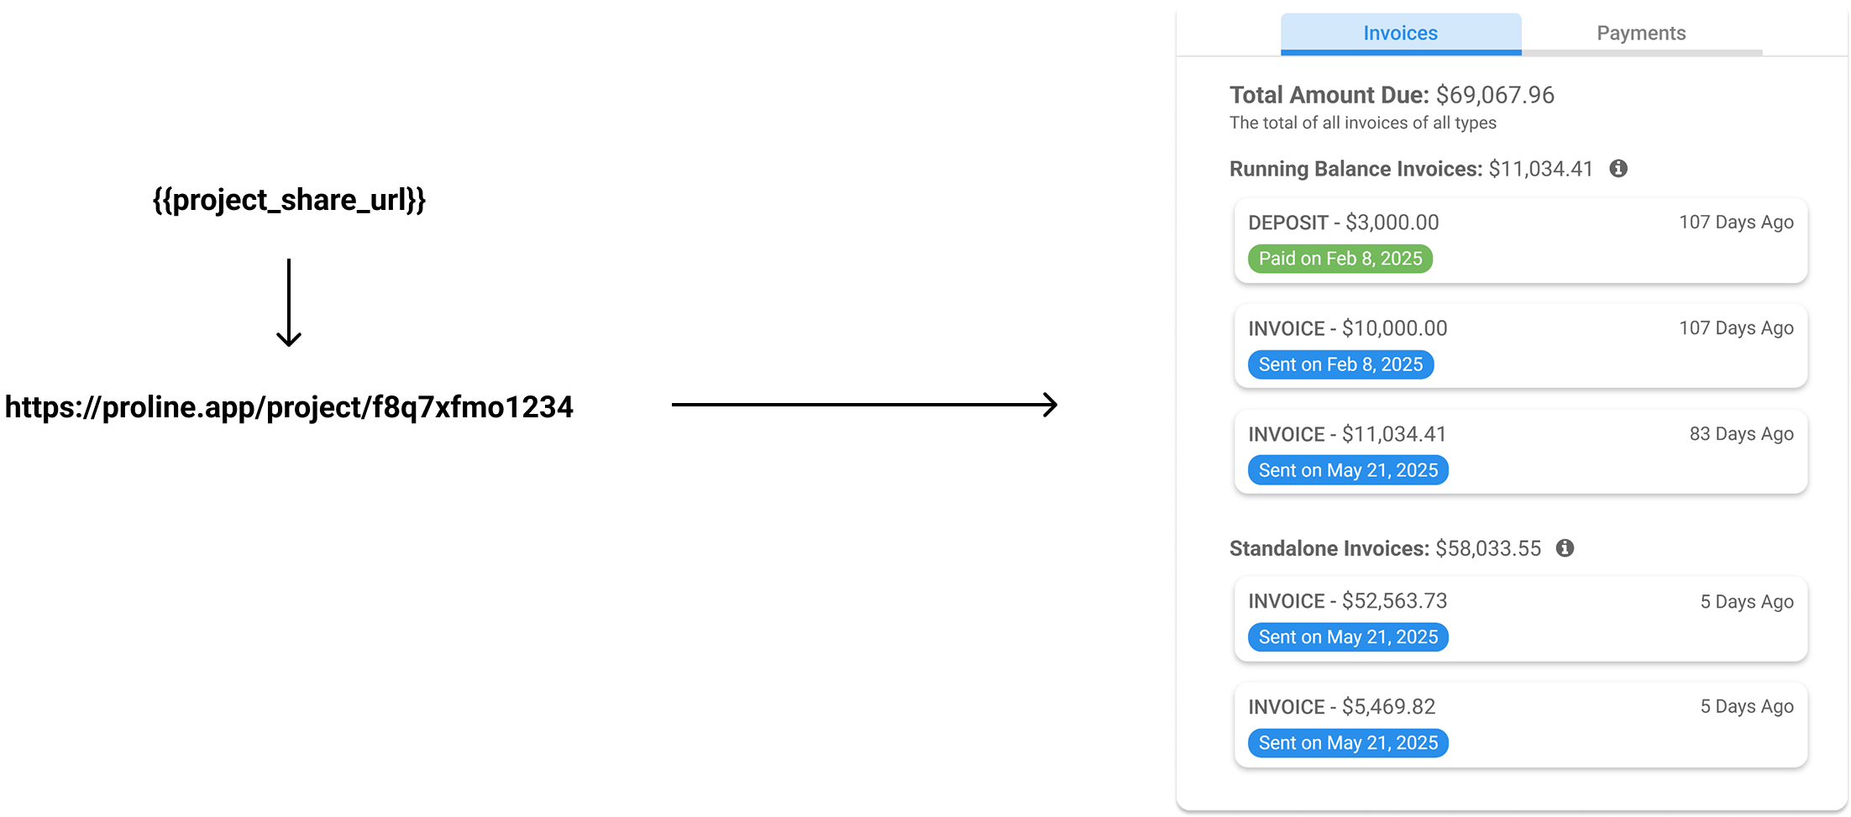The height and width of the screenshot is (817, 1851).
Task: Click the Running Balance Invoices info icon
Action: [x=1618, y=169]
